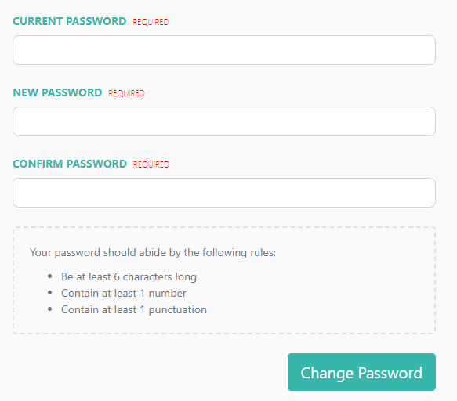This screenshot has width=457, height=401.
Task: Click into the New Password field
Action: click(x=224, y=121)
